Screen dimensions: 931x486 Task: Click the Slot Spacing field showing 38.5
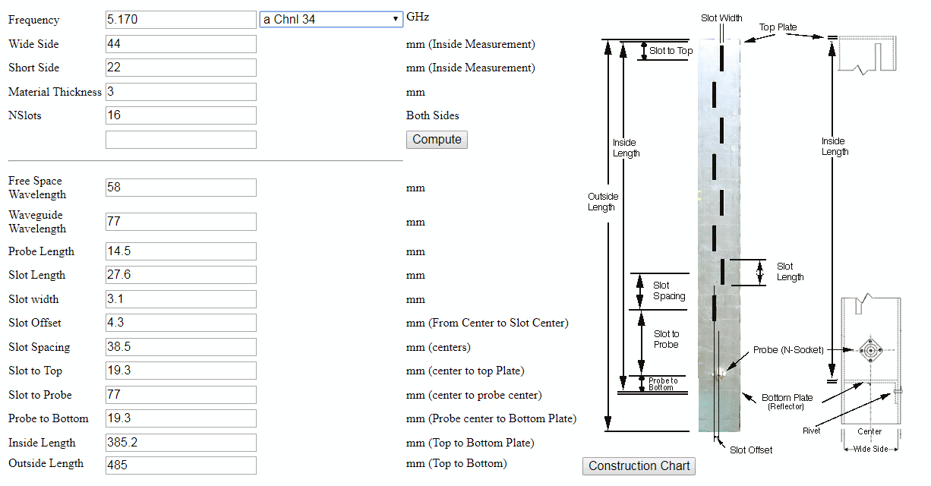point(181,347)
